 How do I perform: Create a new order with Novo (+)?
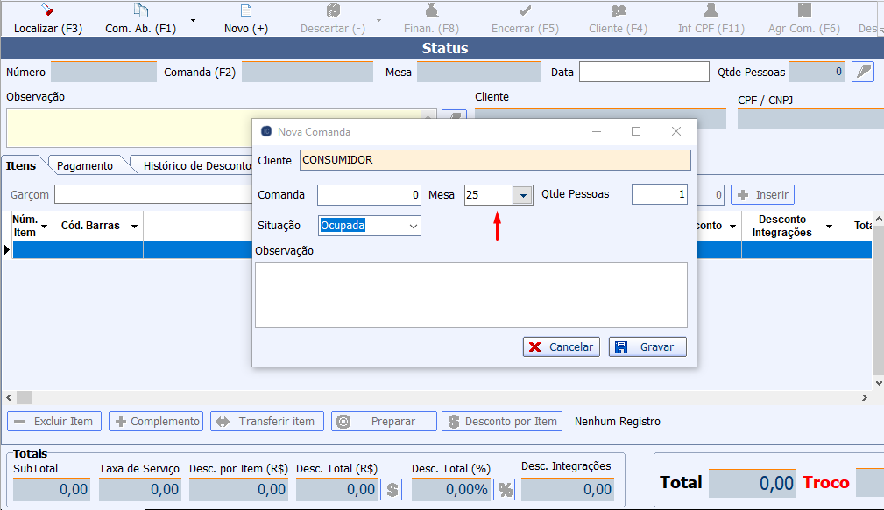[x=245, y=11]
